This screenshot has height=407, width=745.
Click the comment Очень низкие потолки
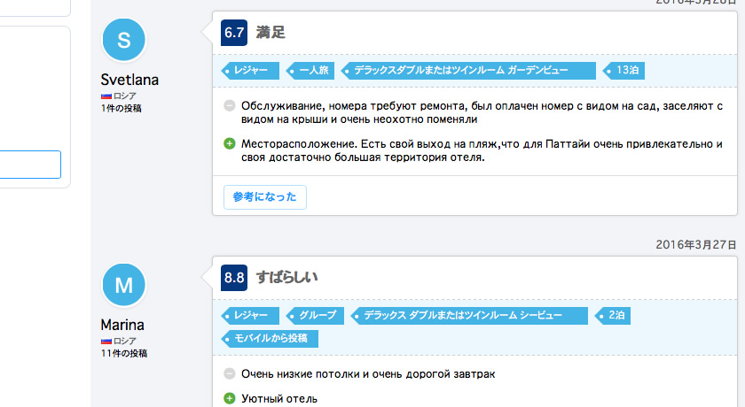click(368, 374)
